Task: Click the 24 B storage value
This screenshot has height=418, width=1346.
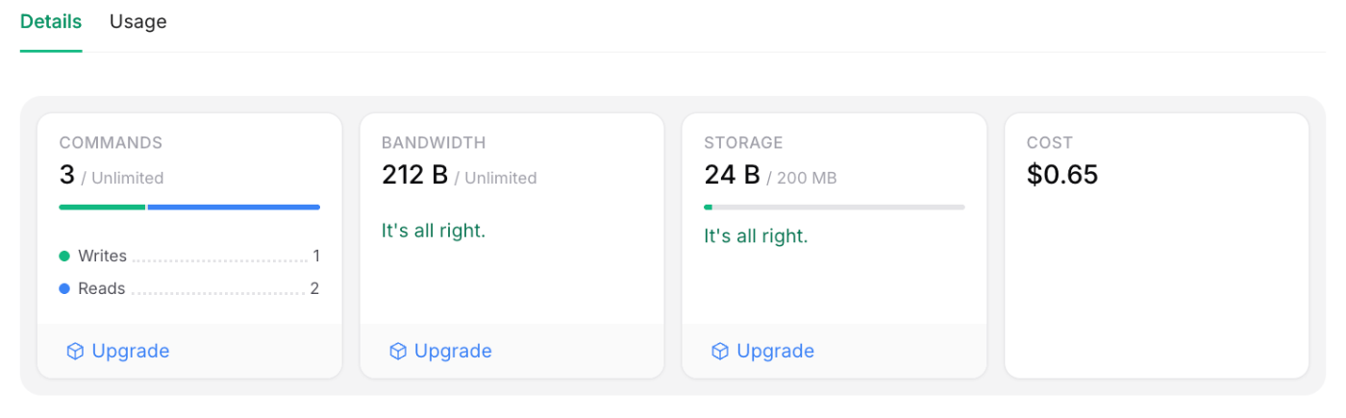Action: pyautogui.click(x=732, y=175)
